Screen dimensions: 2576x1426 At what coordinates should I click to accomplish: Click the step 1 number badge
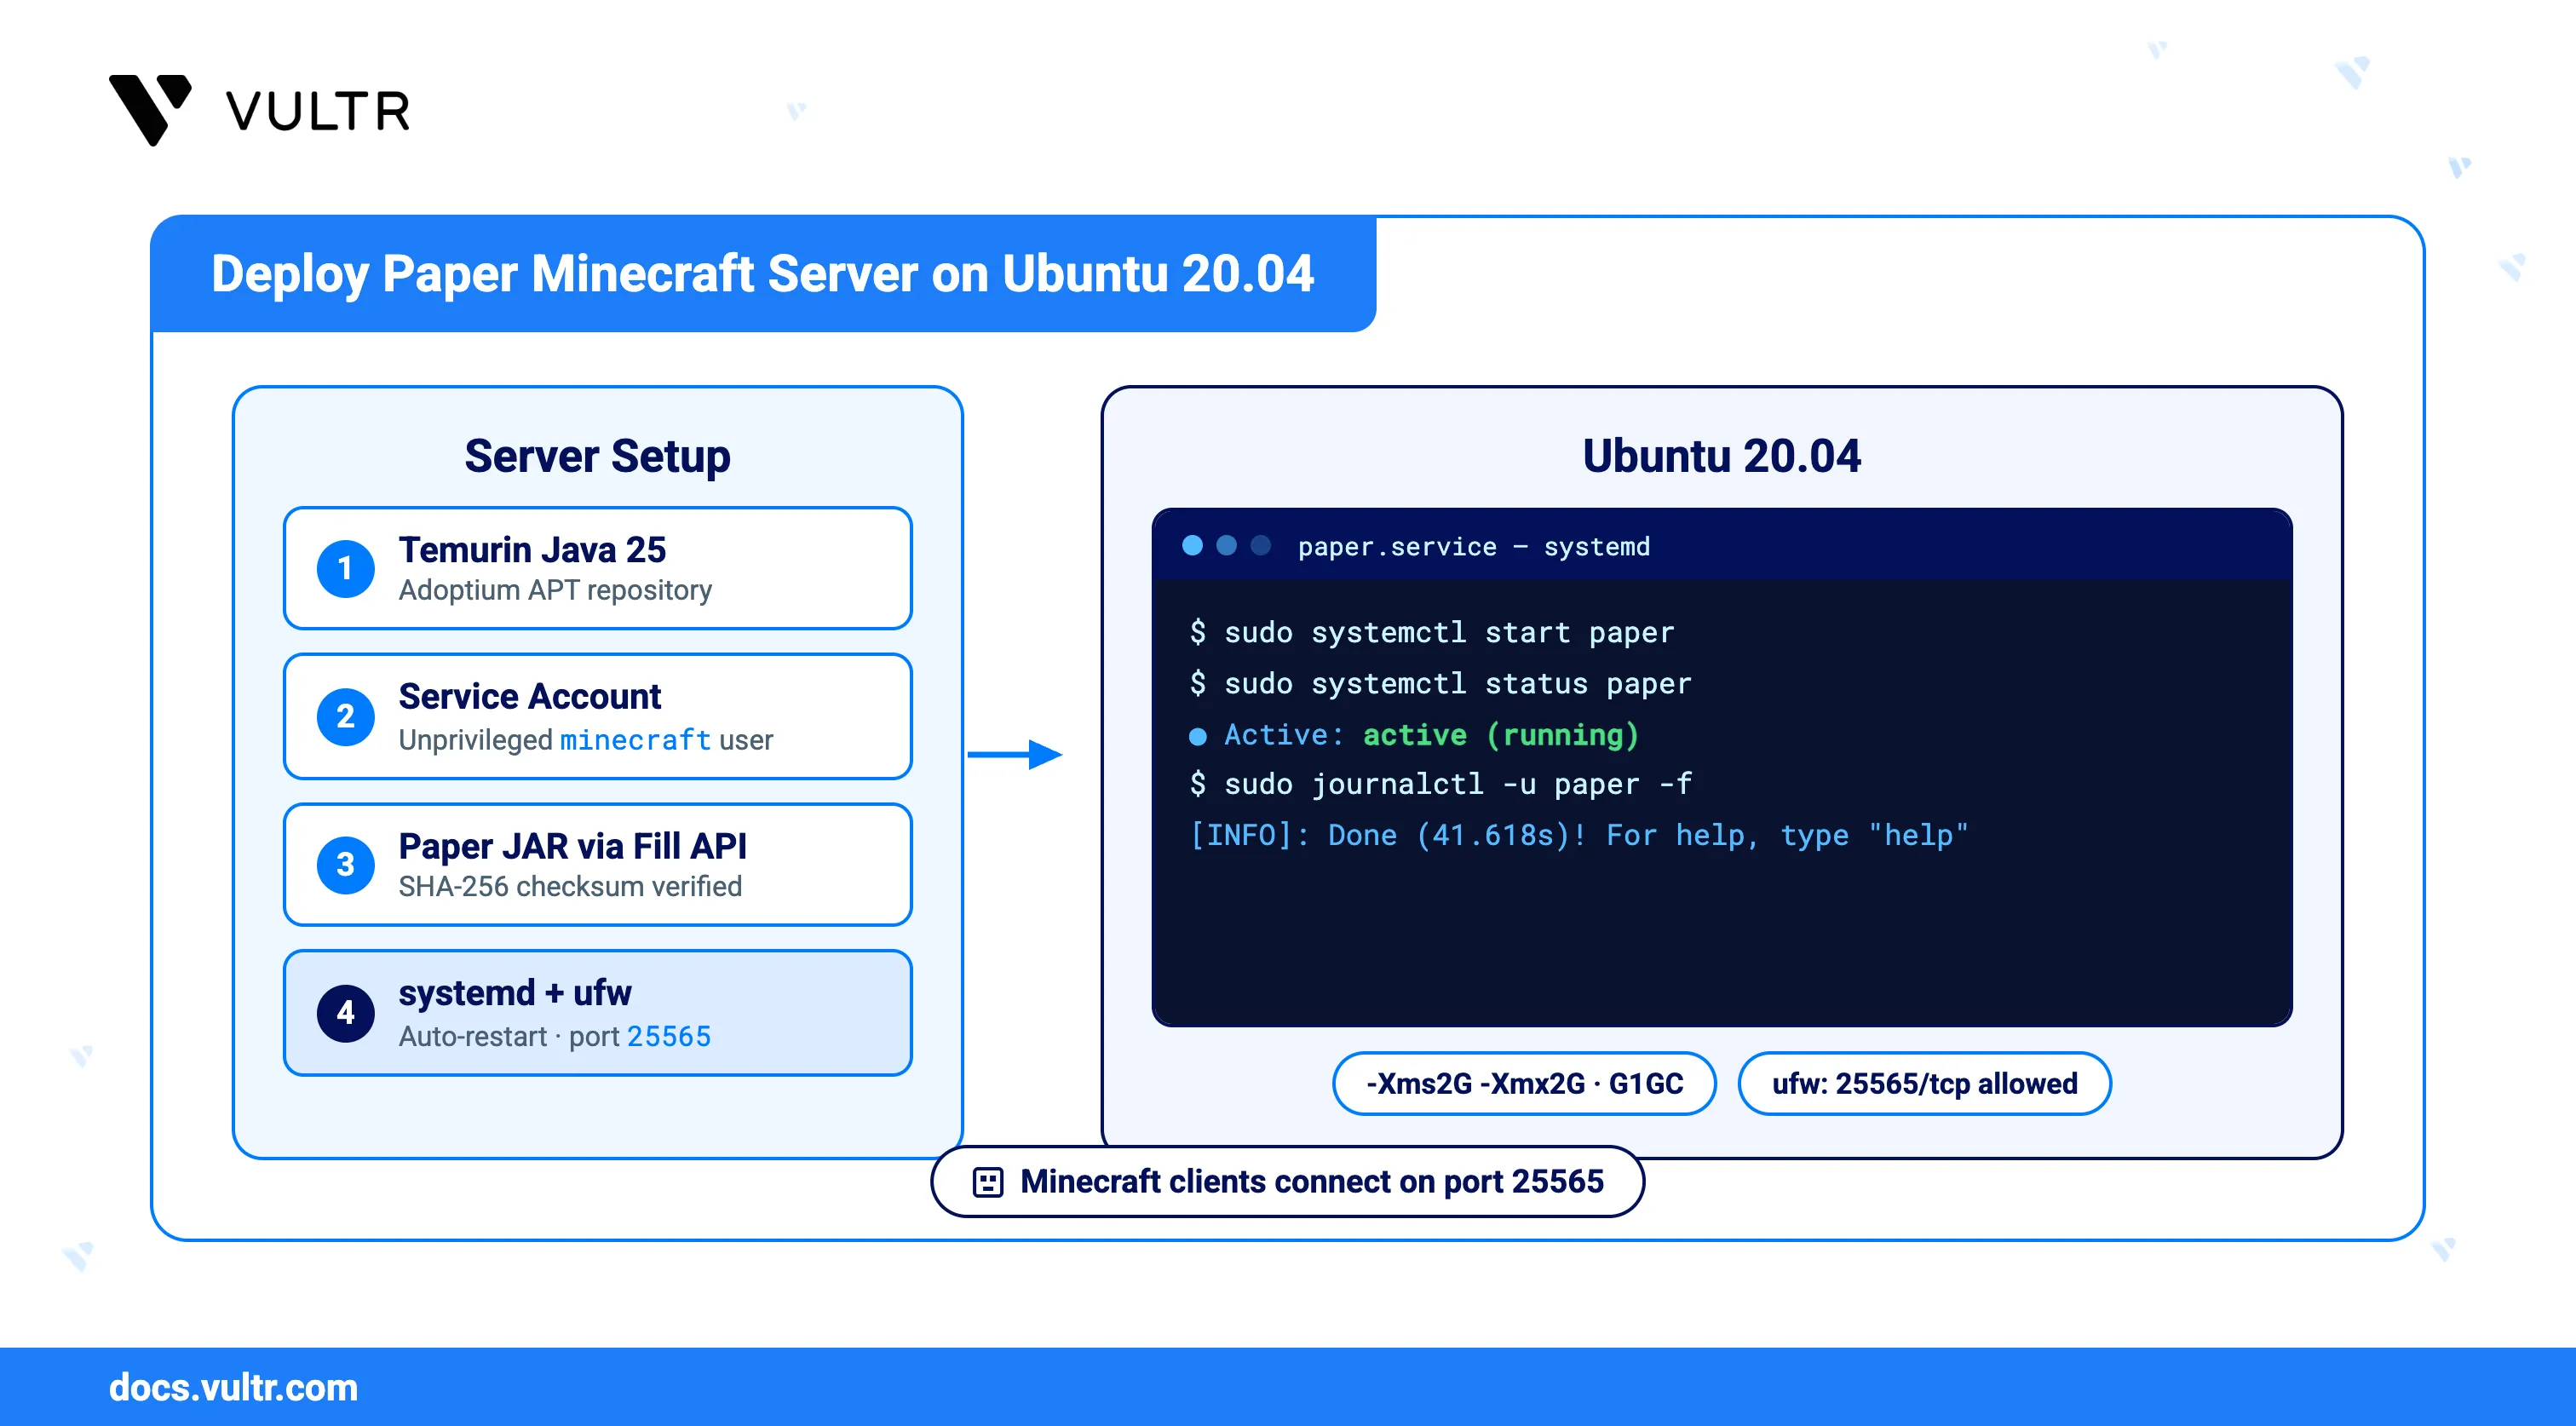coord(345,569)
